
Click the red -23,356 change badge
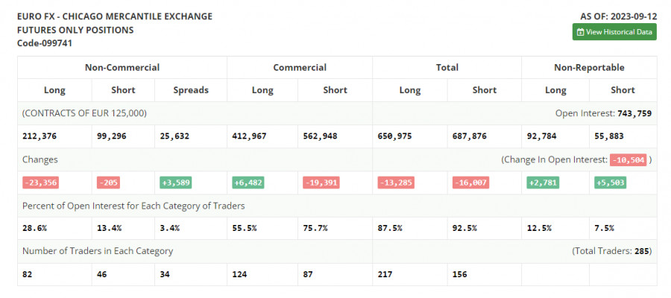[x=40, y=183]
